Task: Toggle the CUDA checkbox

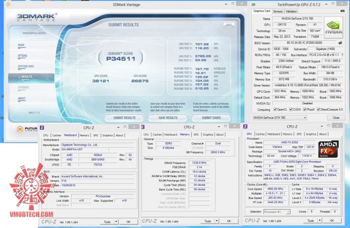Action: [x=291, y=110]
